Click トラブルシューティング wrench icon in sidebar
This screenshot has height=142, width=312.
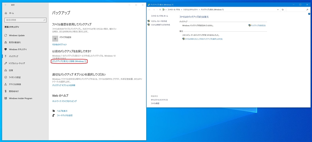6,63
